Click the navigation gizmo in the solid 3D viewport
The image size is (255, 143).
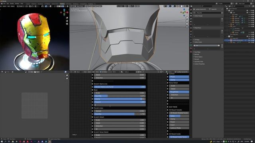184,12
